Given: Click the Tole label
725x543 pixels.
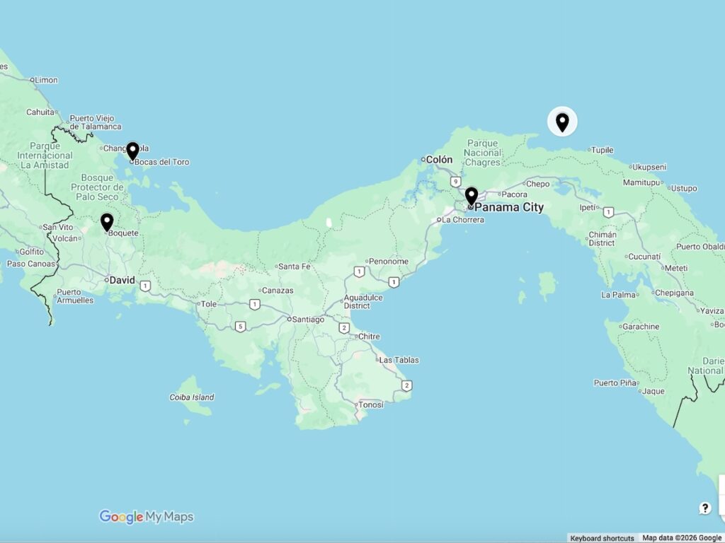Looking at the screenshot, I should (209, 304).
